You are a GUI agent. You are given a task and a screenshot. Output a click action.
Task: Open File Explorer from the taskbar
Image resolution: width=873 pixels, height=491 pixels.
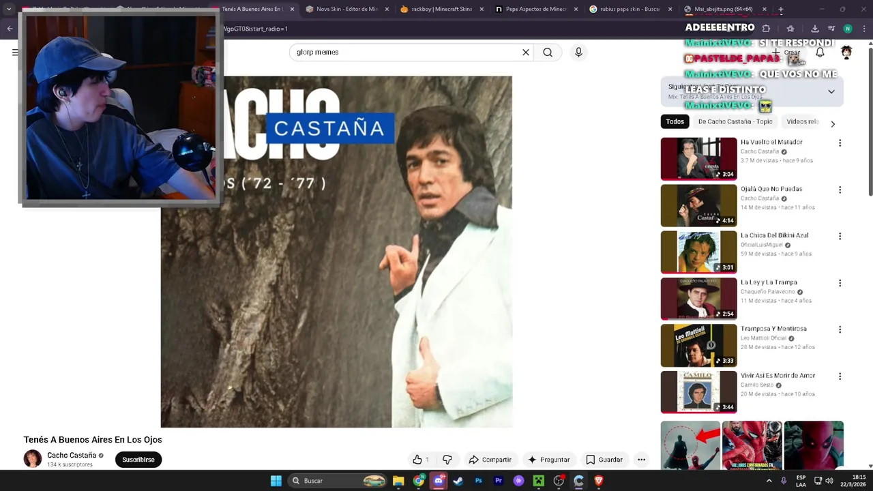(x=398, y=481)
